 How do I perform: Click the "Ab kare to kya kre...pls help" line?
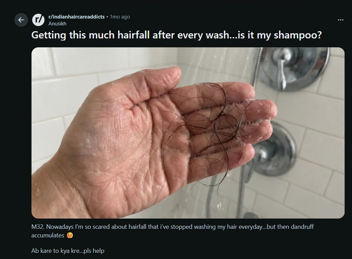[x=68, y=251]
